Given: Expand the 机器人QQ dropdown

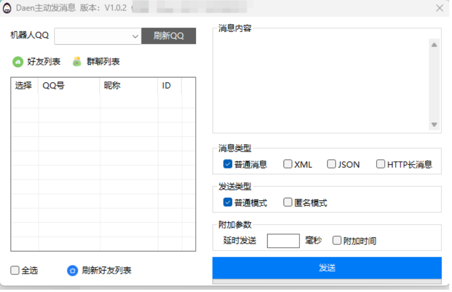Looking at the screenshot, I should click(x=135, y=36).
